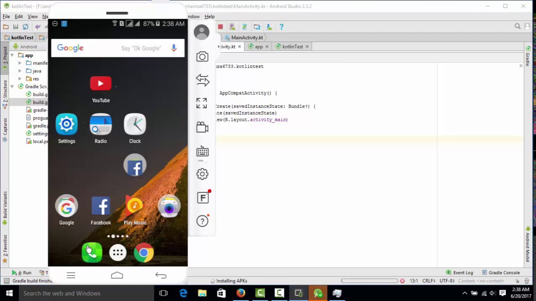The image size is (536, 301).
Task: Open the labeled Facebook app
Action: coord(100,206)
